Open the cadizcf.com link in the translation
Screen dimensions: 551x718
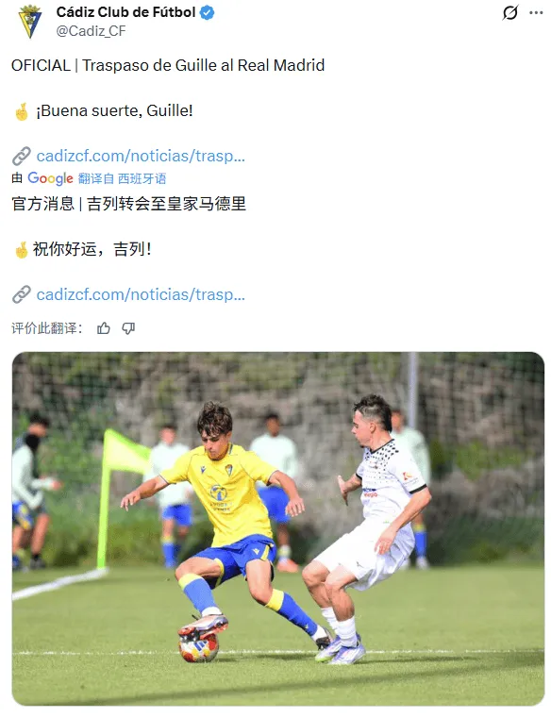(x=141, y=294)
